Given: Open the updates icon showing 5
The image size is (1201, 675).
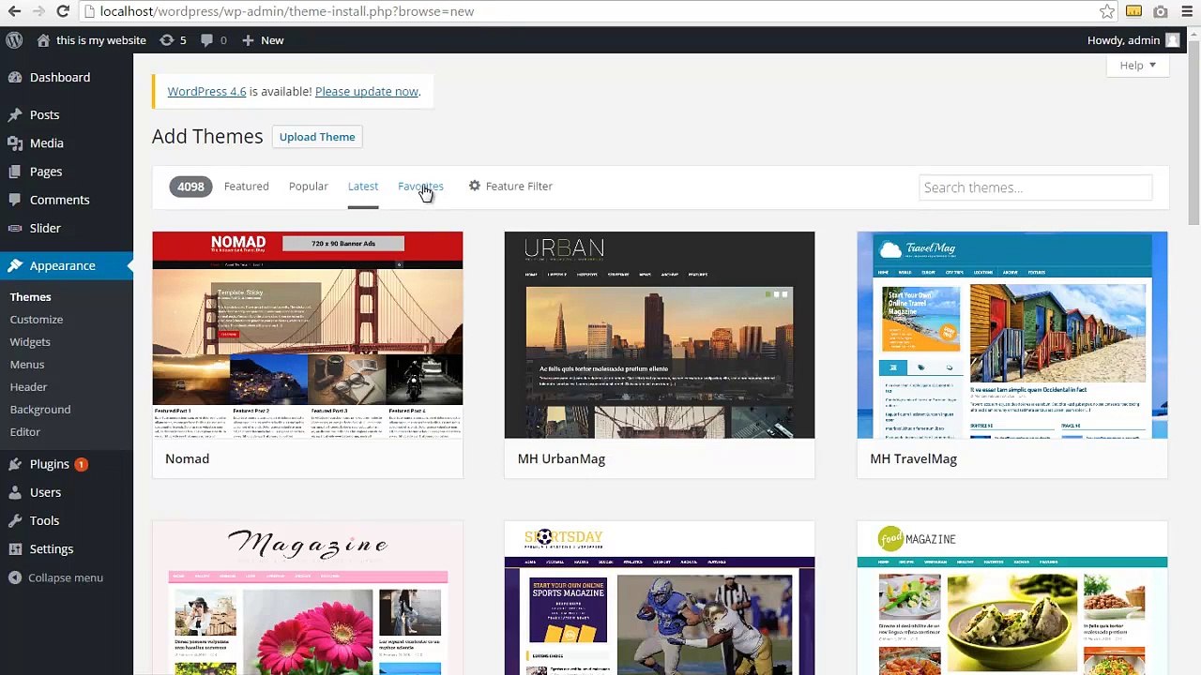Looking at the screenshot, I should pos(167,40).
